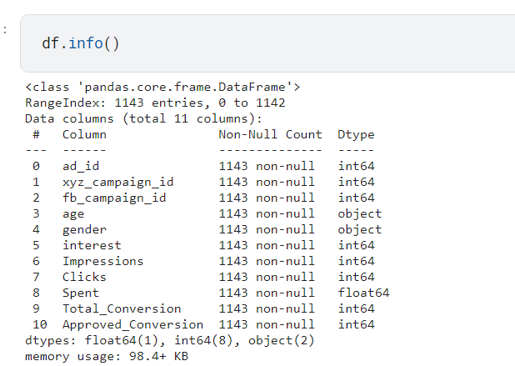Screen dimensions: 515x366
Task: Click the Dtype column header
Action: (x=356, y=134)
